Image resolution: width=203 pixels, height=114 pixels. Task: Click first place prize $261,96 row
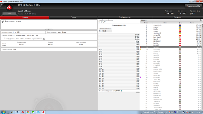(119, 35)
